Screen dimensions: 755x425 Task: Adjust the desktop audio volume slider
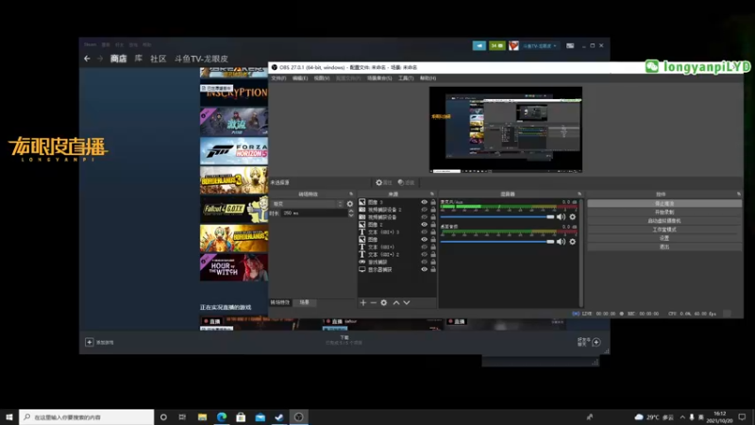coord(497,242)
